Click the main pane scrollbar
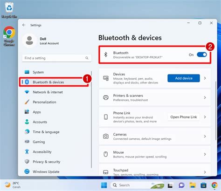 coord(216,110)
